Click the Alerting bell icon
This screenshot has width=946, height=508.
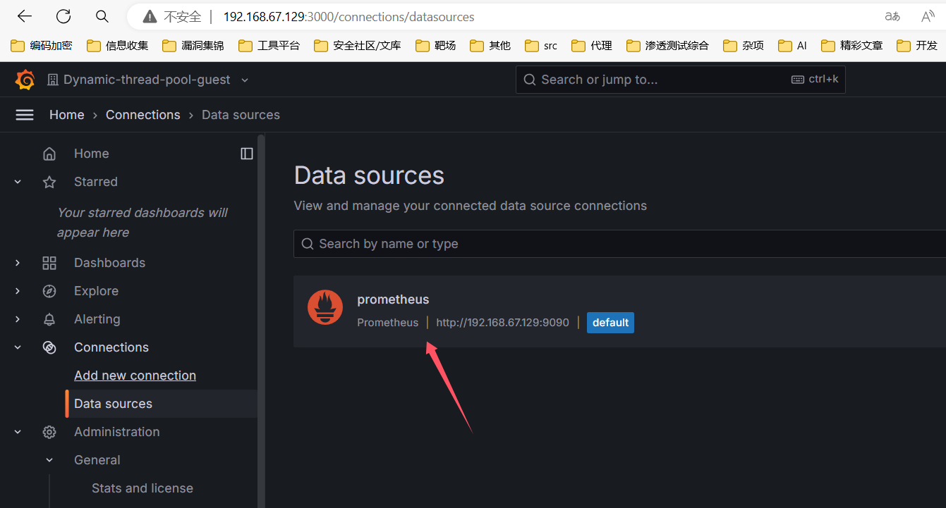(49, 319)
